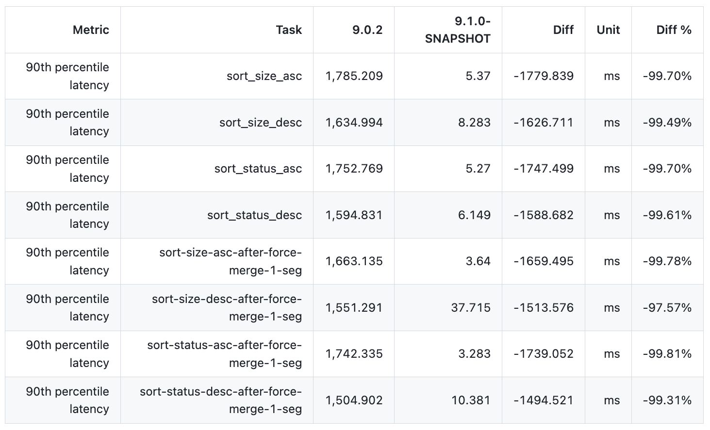This screenshot has height=430, width=710.
Task: Click the Unit column header
Action: coord(608,30)
